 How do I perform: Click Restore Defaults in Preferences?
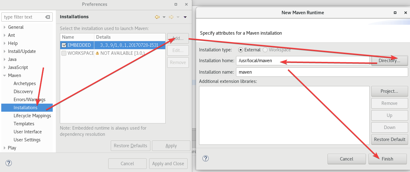point(131,146)
